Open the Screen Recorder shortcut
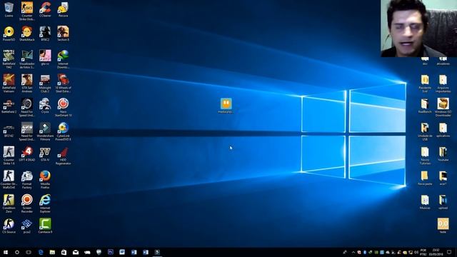457x257 pixels. click(x=27, y=203)
